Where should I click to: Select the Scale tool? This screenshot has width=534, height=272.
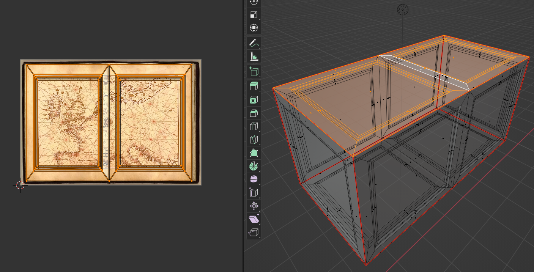pos(254,15)
